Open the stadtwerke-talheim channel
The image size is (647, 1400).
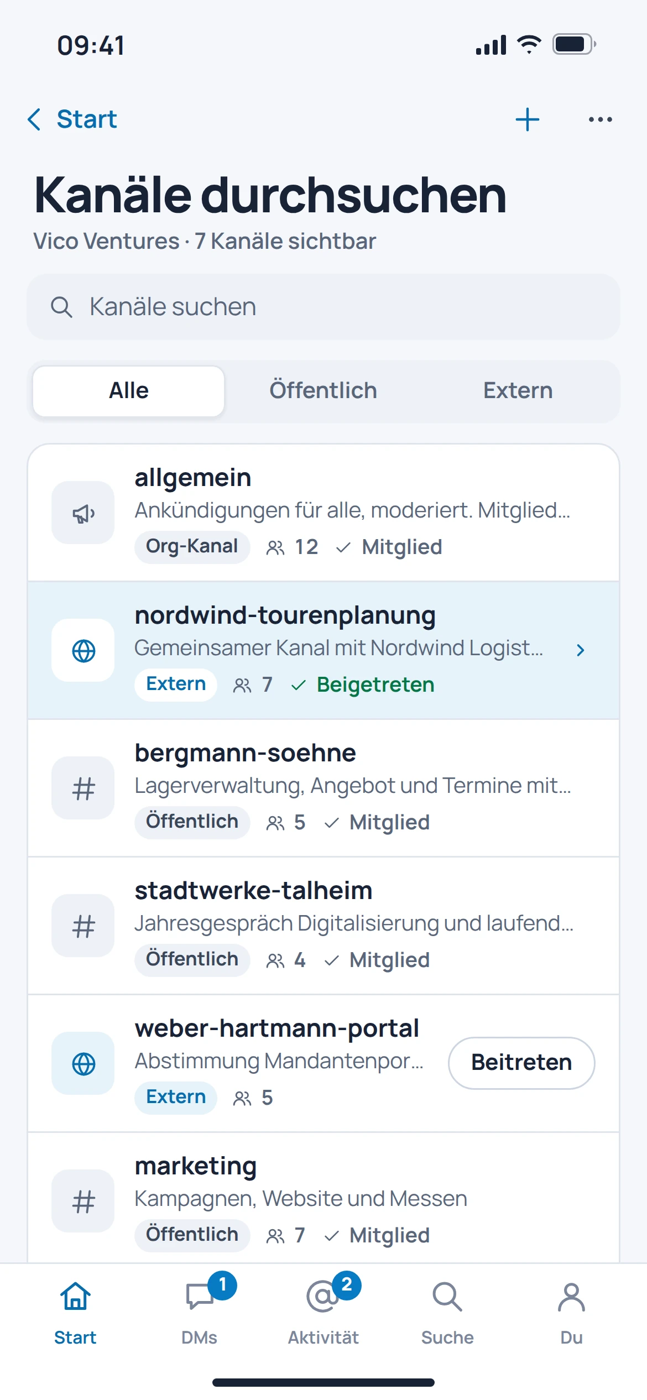(323, 926)
